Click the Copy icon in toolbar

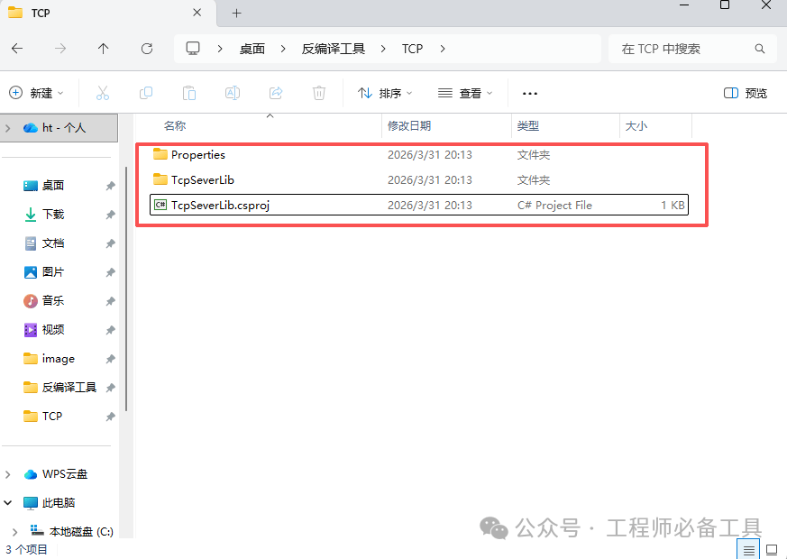pos(146,93)
